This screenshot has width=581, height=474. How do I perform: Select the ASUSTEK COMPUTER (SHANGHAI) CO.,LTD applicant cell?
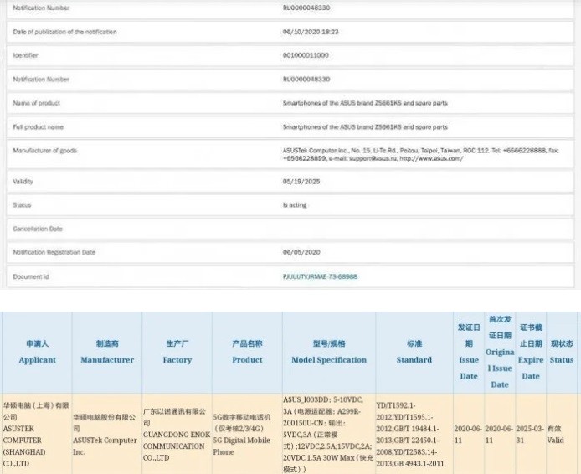click(36, 435)
